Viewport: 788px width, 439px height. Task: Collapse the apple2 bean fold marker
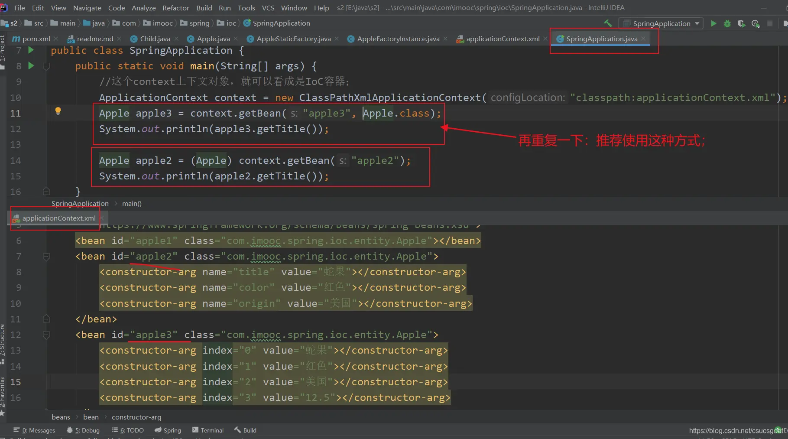click(46, 257)
